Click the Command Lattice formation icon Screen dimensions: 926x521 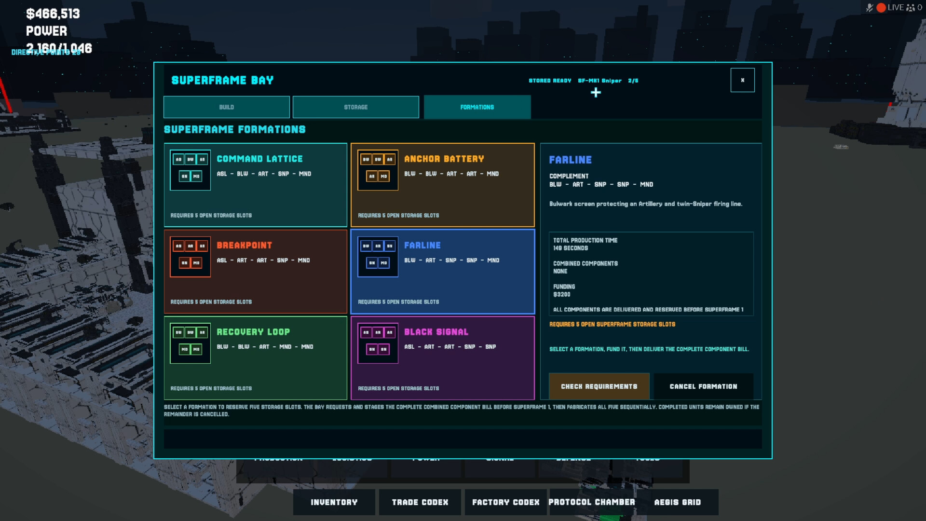coord(190,170)
